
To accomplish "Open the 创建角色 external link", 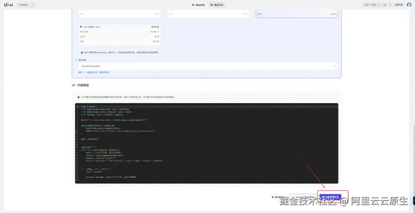I will (92, 72).
